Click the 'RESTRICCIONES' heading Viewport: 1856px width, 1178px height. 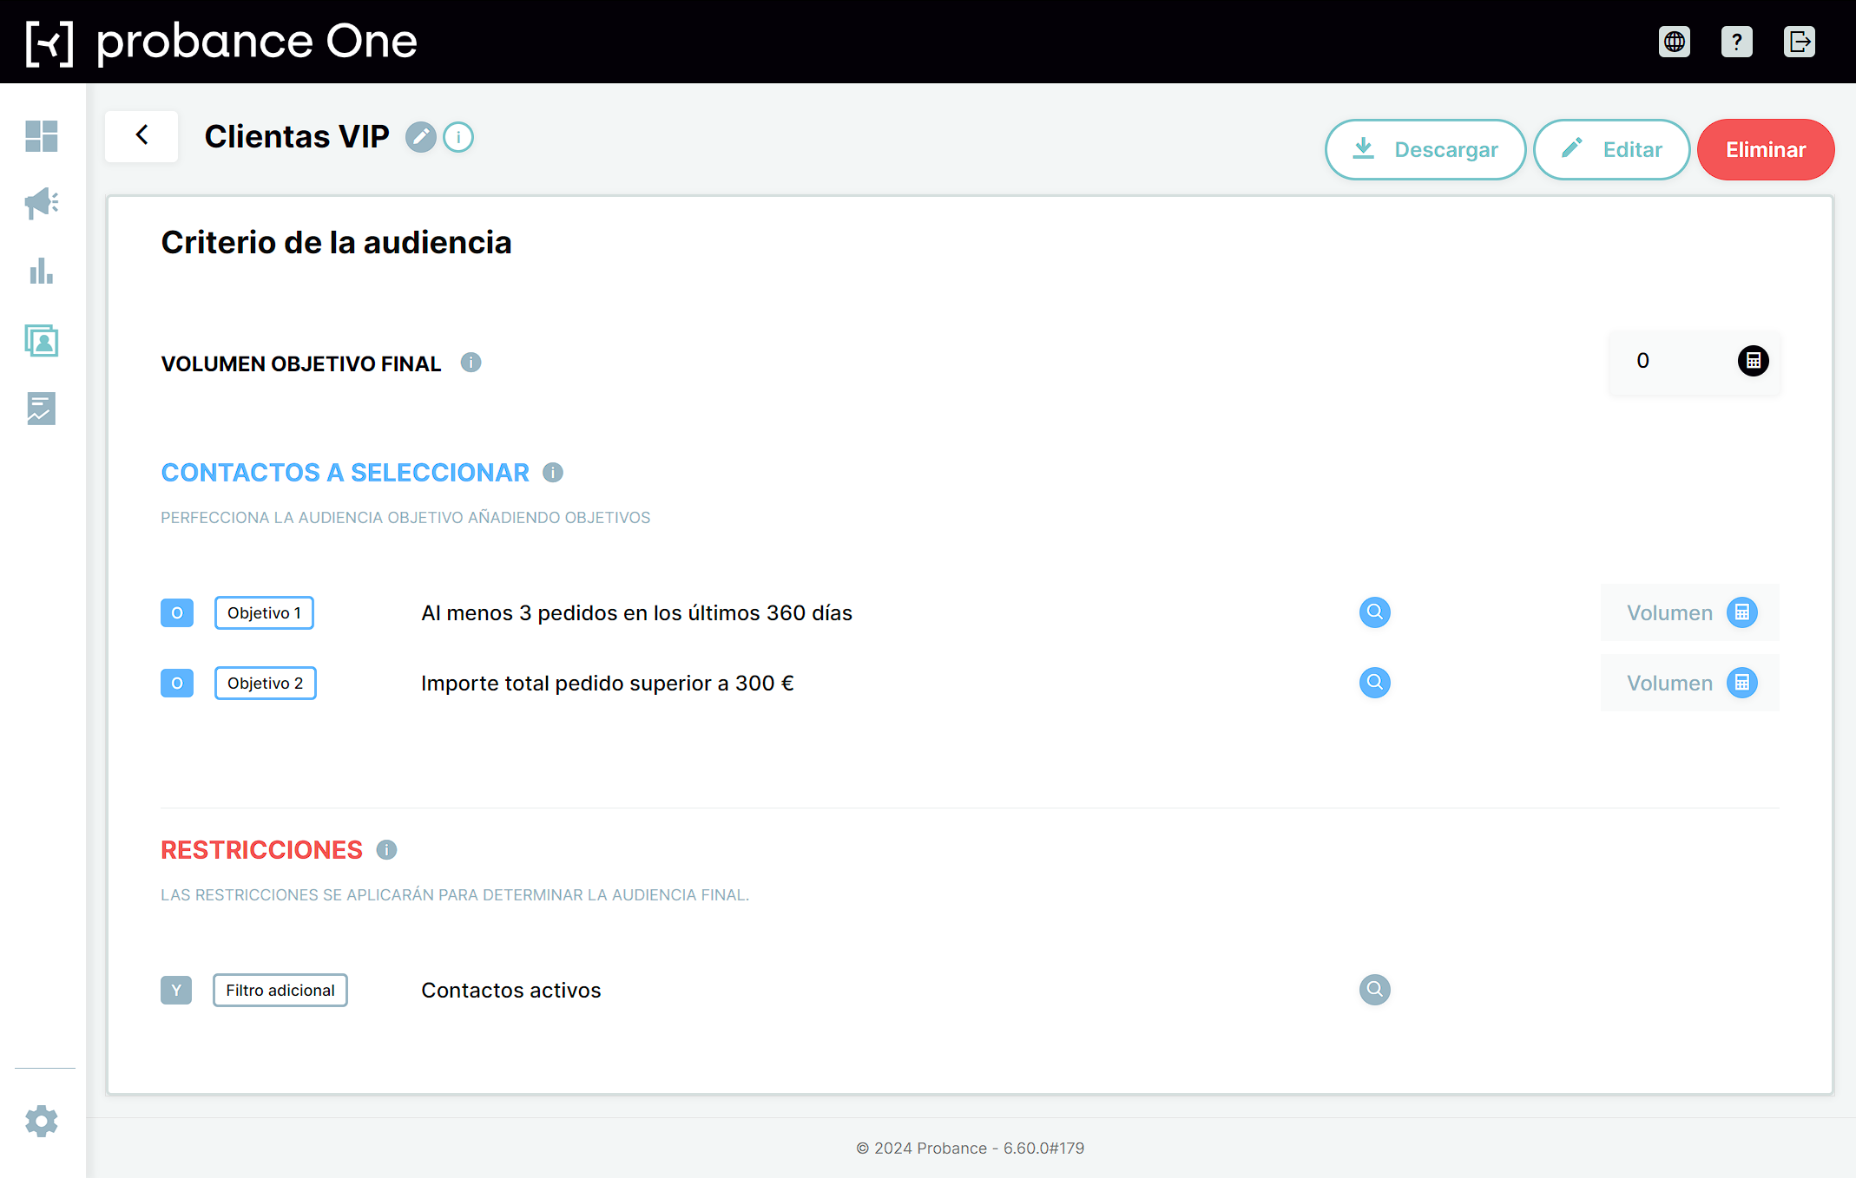(x=262, y=850)
